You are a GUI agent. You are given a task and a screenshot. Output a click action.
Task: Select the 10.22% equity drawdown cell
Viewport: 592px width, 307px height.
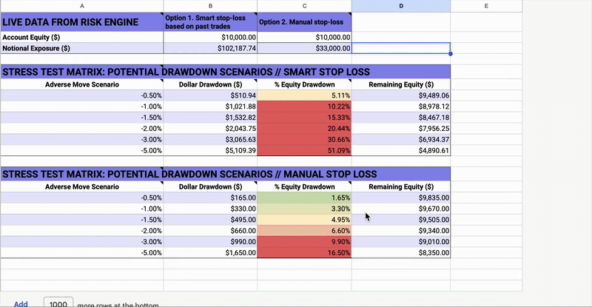click(304, 107)
